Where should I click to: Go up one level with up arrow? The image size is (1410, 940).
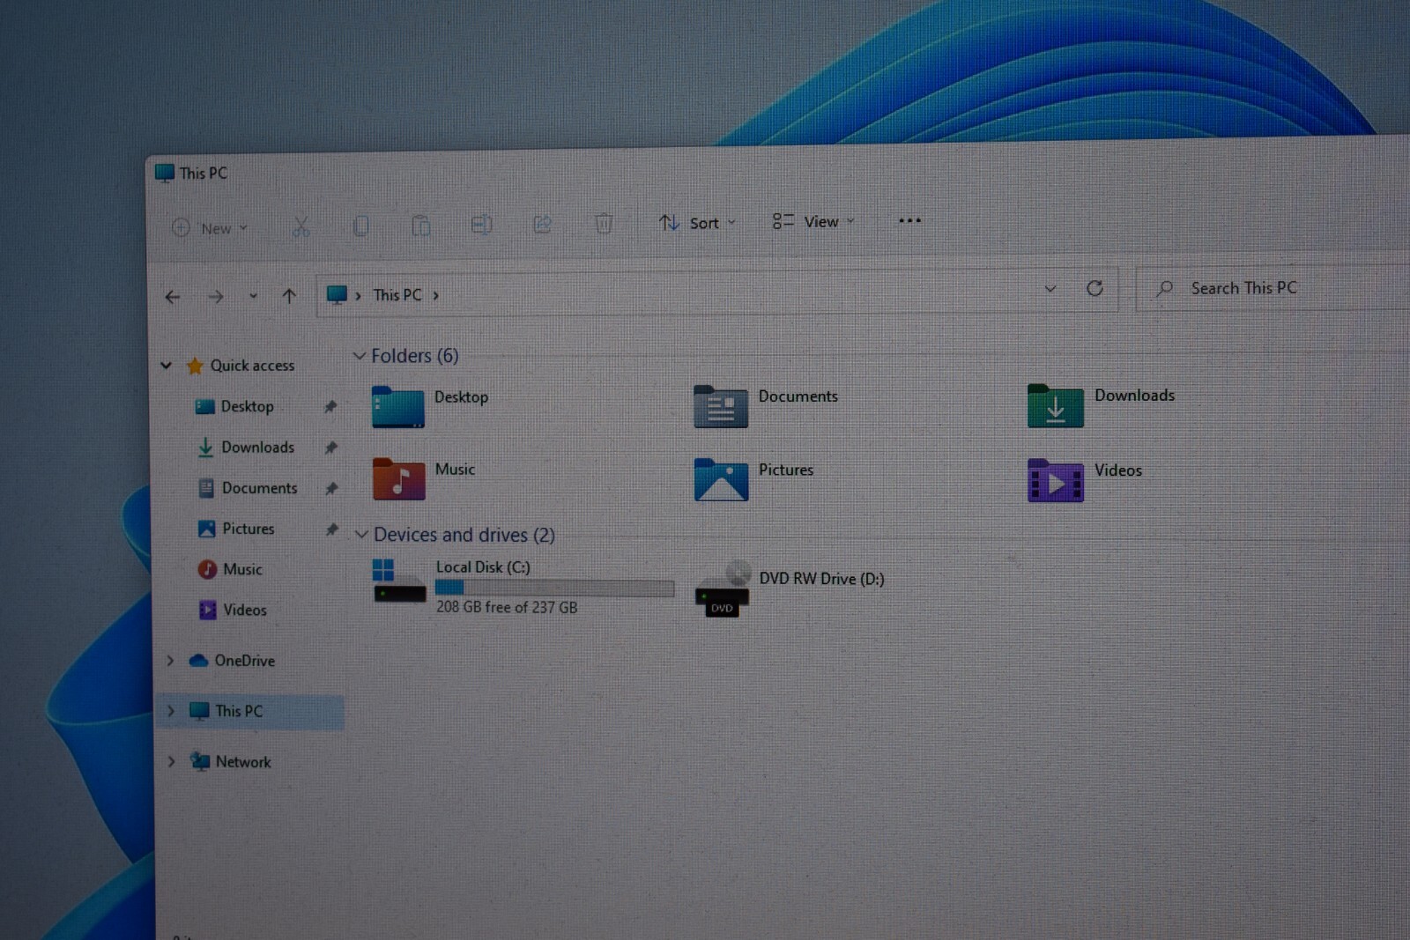289,296
